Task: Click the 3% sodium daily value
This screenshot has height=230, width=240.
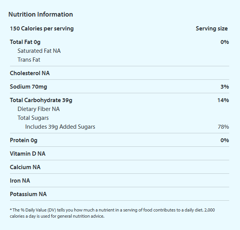Action: coord(225,87)
